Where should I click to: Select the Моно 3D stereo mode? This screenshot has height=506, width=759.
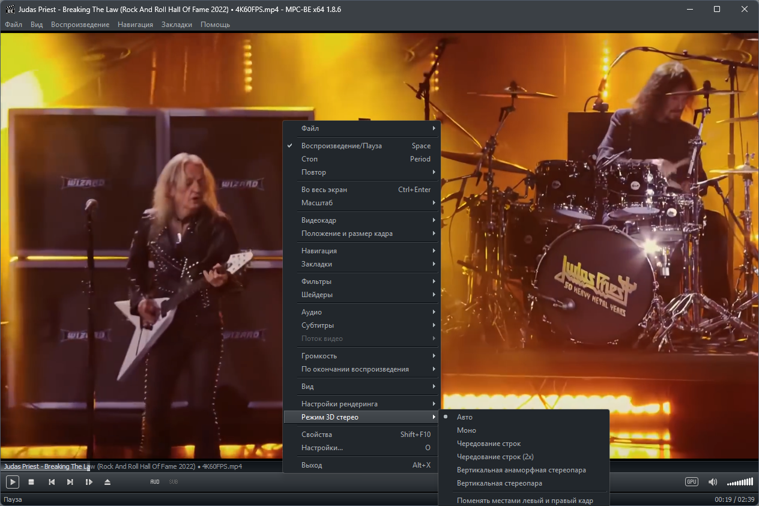(x=524, y=430)
